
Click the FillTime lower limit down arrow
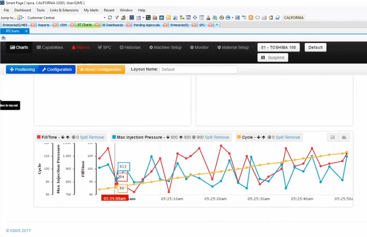63,137
